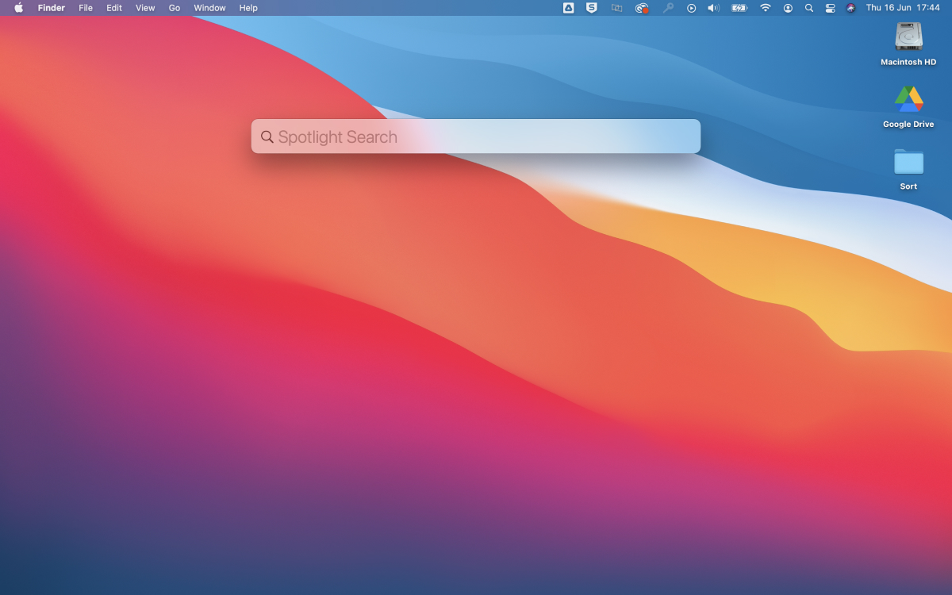Open Control Center from the menu bar
The width and height of the screenshot is (952, 595).
[831, 8]
